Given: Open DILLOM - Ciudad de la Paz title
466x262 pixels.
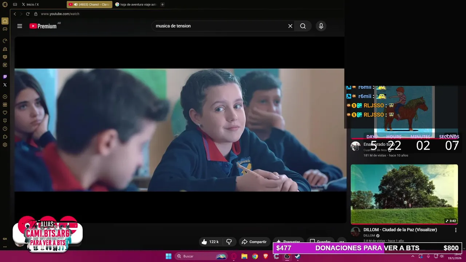Looking at the screenshot, I should tap(400, 230).
